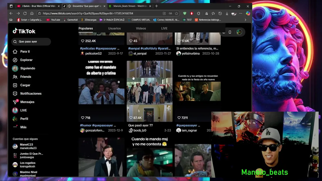322x181 pixels.
Task: Switch to the Manolo_Beats Stream tab
Action: pos(130,6)
